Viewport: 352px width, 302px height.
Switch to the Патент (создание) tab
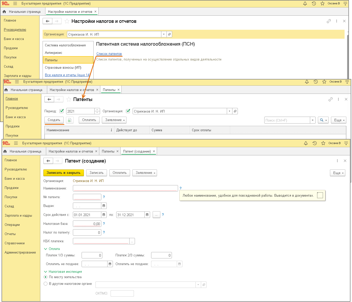click(137, 152)
